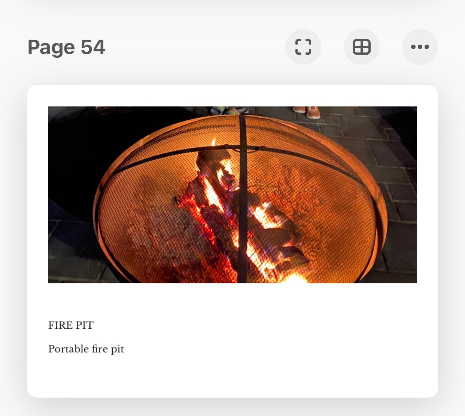
Task: Click the striped socks in the photo
Action: coord(228,110)
